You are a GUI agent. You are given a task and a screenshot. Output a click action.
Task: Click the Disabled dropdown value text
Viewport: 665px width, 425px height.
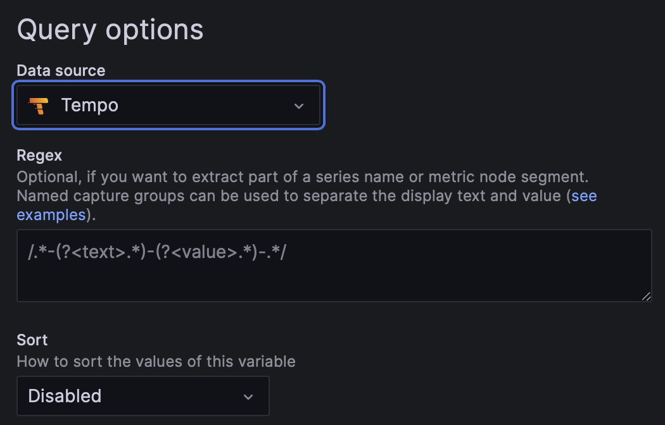point(65,396)
